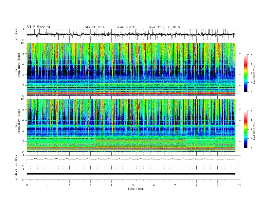This screenshot has height=208, width=269.
Task: Click the date text 'Mar.21, 2014'
Action: coord(95,27)
